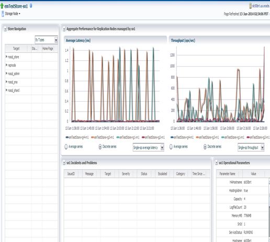Screen dimensions: 270x242
Task: Click the Average Latency (ms) chart title
Action: [x=78, y=40]
